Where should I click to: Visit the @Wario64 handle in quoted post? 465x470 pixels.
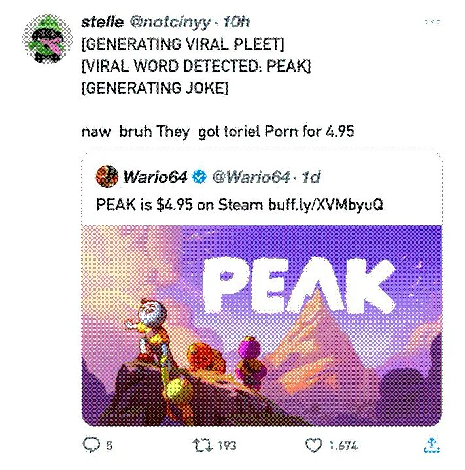click(251, 177)
